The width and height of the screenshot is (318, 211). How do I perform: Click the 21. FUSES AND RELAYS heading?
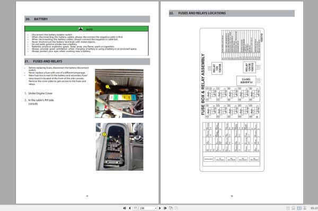(x=87, y=61)
